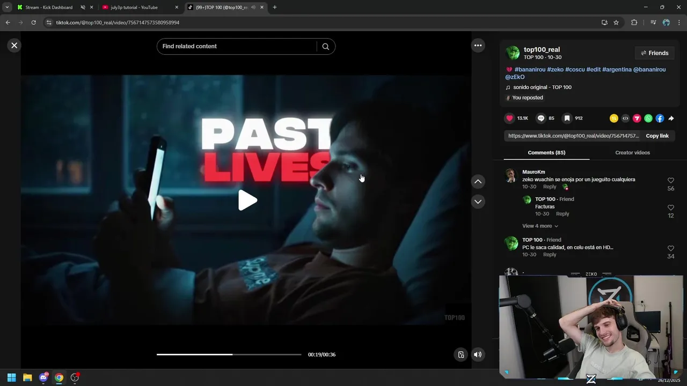Image resolution: width=687 pixels, height=386 pixels.
Task: Play the video with the center play button
Action: coord(247,201)
